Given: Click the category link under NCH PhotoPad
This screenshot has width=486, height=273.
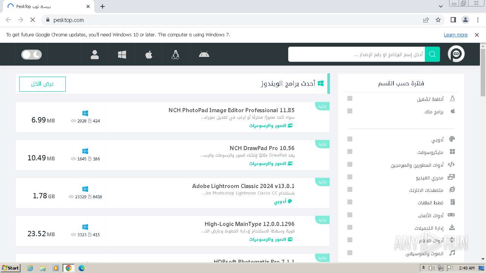Looking at the screenshot, I should click(x=271, y=126).
